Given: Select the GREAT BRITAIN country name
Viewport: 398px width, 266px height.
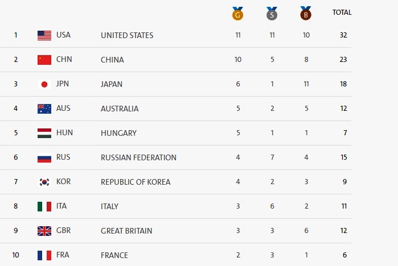Looking at the screenshot, I should tap(126, 231).
